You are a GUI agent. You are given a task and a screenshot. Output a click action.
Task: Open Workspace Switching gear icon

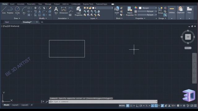pos(178,105)
